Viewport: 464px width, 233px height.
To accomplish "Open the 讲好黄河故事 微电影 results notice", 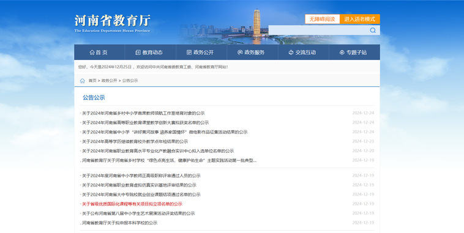I will click(165, 132).
